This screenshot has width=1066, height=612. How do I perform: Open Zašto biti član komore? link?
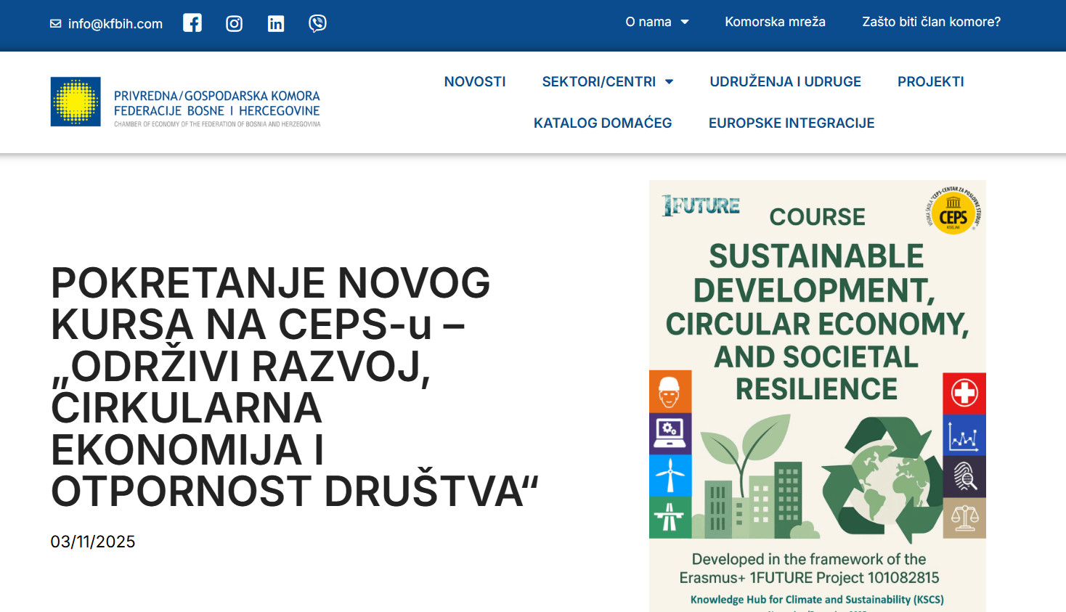931,23
